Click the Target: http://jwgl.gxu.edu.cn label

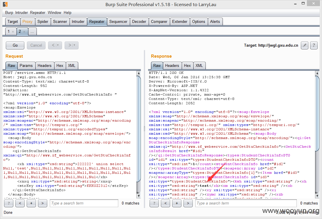point(271,45)
